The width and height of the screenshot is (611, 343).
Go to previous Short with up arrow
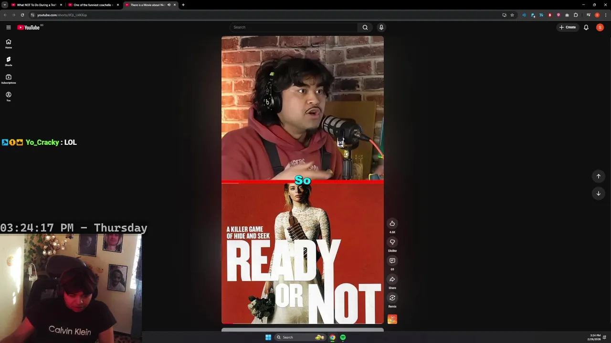click(599, 176)
